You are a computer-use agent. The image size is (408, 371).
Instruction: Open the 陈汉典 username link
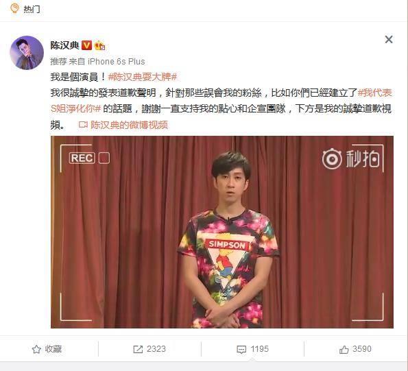pyautogui.click(x=64, y=45)
